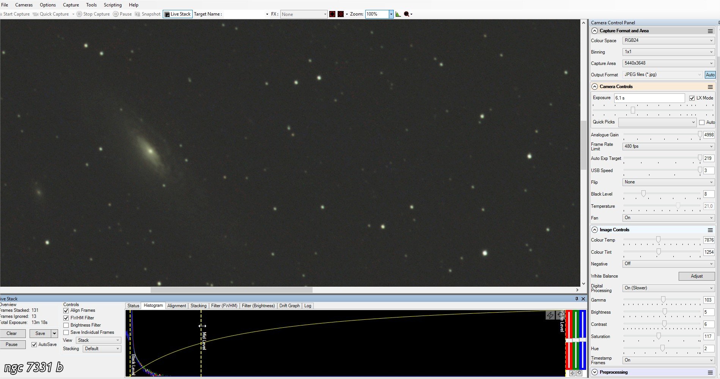The width and height of the screenshot is (720, 379).
Task: Click the reset colour balance icon below RGB sliders
Action: (579, 373)
